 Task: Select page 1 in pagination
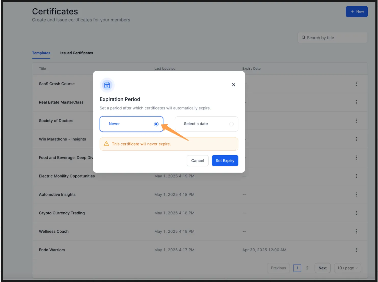[x=297, y=268]
